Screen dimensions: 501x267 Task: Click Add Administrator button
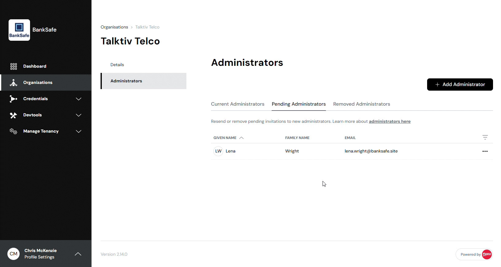click(460, 85)
